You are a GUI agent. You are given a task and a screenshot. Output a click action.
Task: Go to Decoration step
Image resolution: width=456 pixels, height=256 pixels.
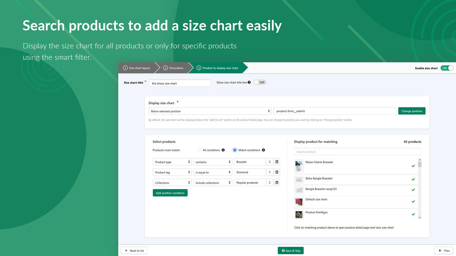[x=173, y=68]
